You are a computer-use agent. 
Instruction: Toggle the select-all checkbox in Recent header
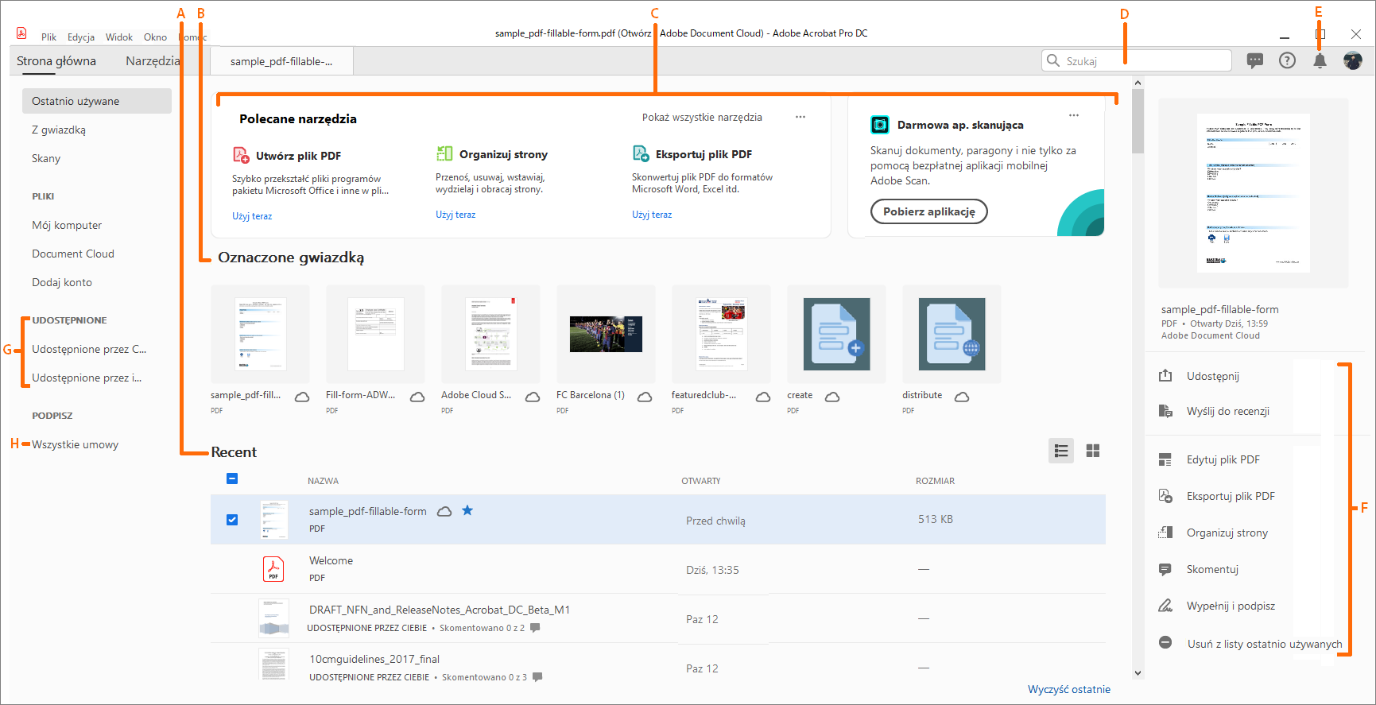232,478
